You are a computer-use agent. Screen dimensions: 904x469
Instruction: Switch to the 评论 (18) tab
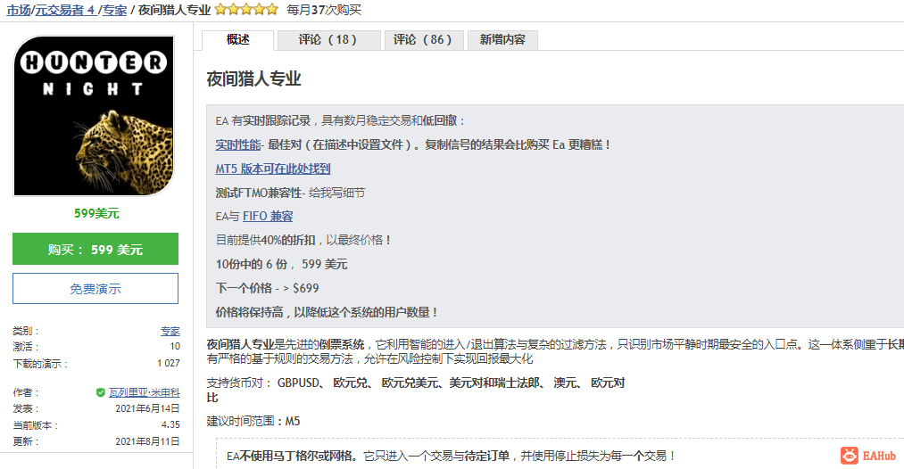pyautogui.click(x=328, y=40)
